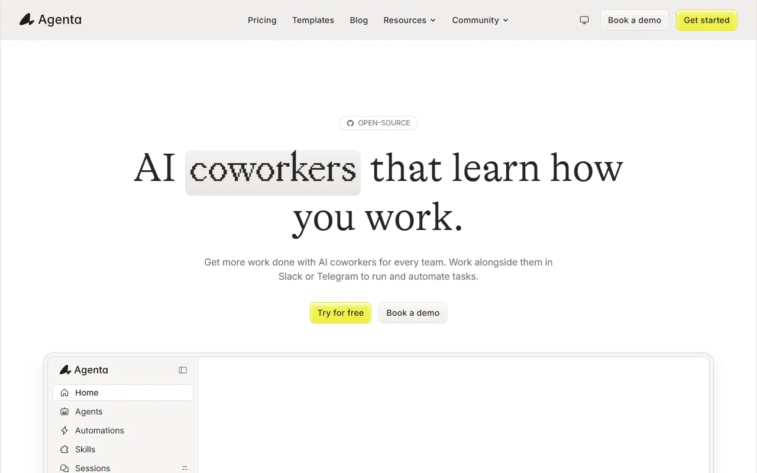Expand the Resources dropdown menu

coord(410,20)
